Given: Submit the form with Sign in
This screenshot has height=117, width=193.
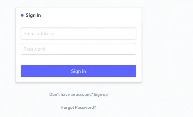Looking at the screenshot, I should coord(78,71).
